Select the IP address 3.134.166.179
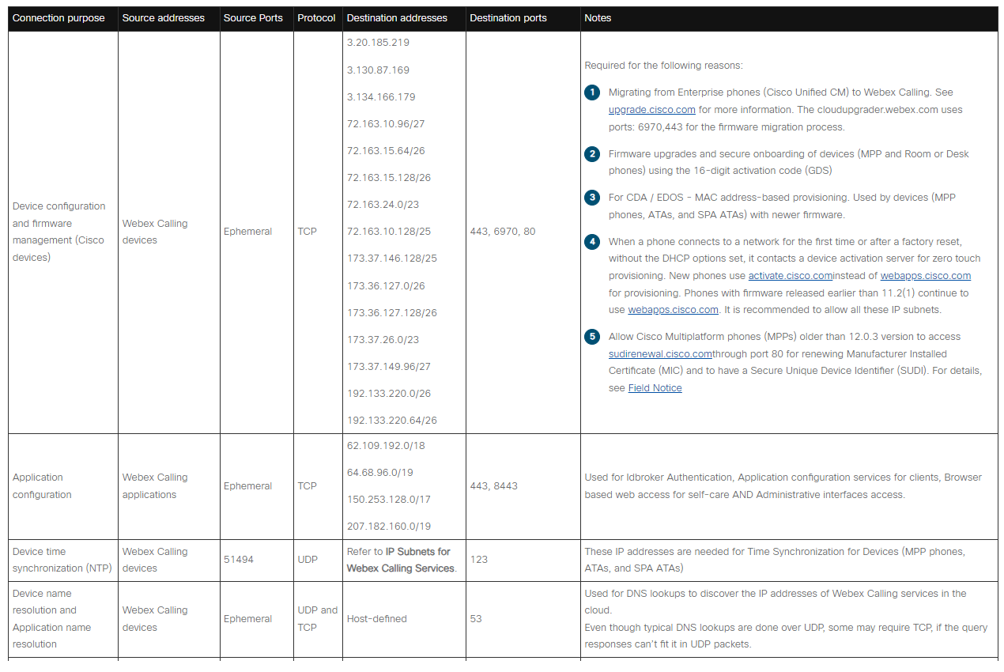The image size is (1004, 672). [381, 97]
